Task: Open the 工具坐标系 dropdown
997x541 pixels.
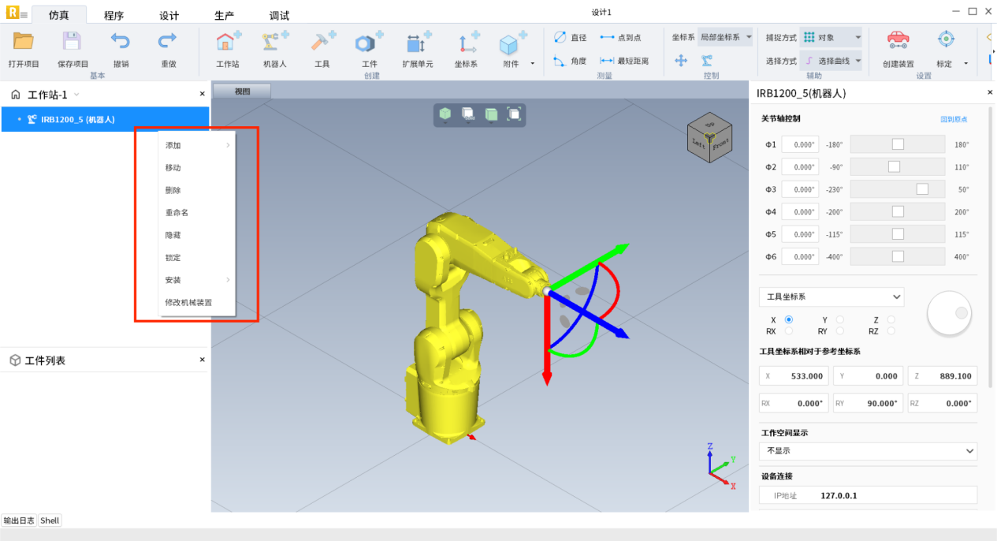Action: pos(831,297)
